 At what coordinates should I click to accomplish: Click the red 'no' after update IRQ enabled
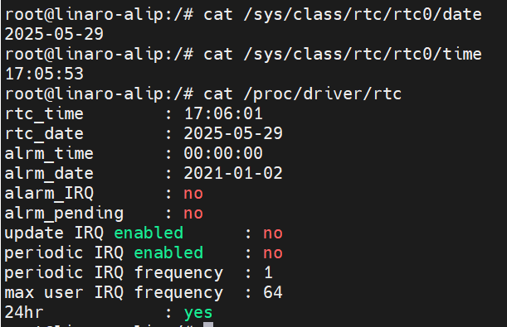(273, 233)
